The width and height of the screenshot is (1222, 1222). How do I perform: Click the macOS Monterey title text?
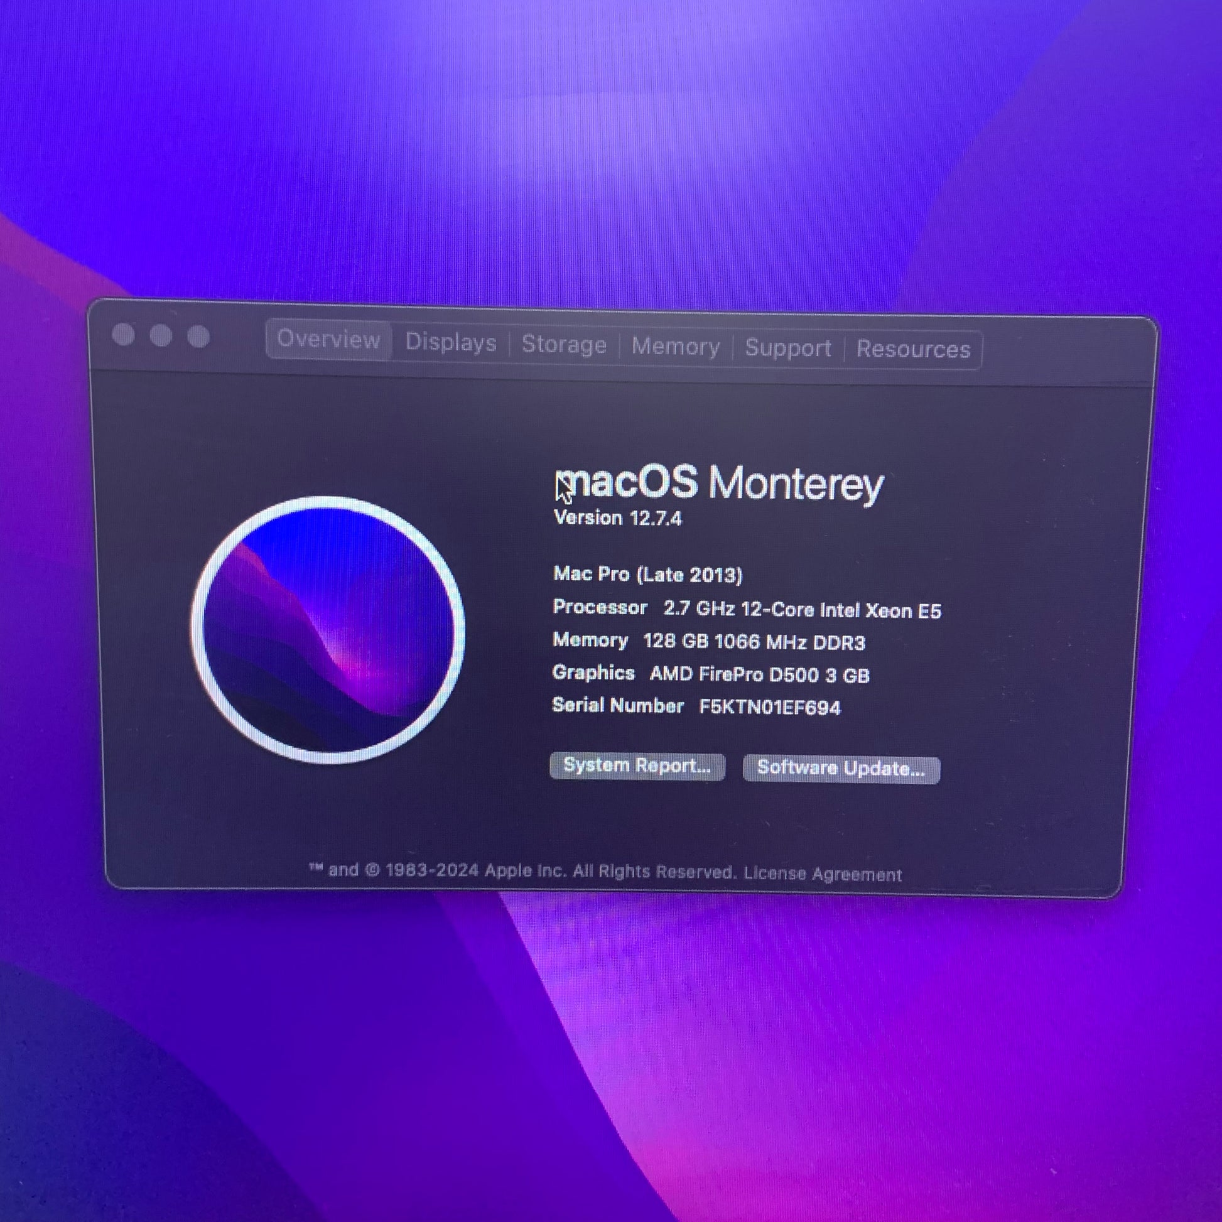(x=720, y=484)
